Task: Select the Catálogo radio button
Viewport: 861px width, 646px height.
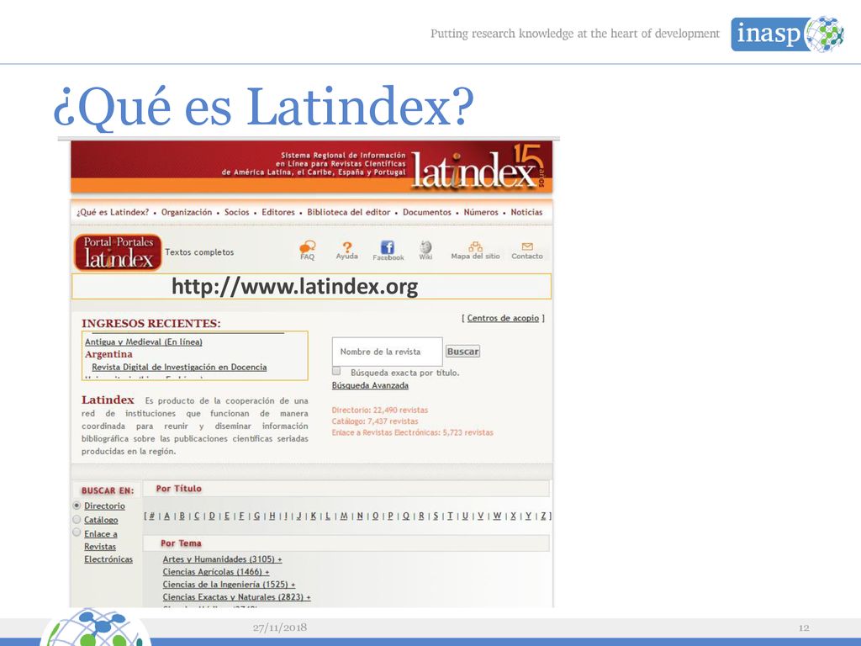Action: pyautogui.click(x=77, y=519)
